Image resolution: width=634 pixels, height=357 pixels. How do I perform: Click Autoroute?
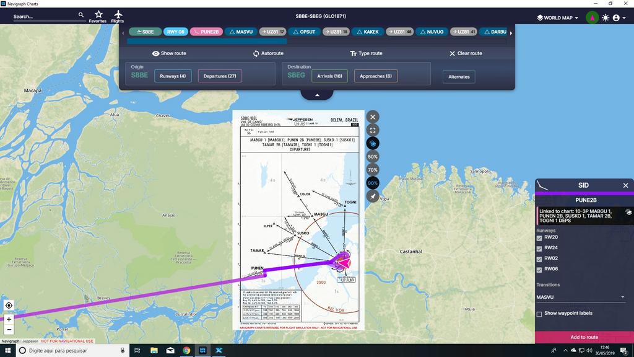click(x=268, y=53)
